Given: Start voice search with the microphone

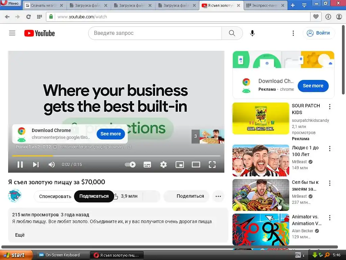Looking at the screenshot, I should click(x=252, y=33).
